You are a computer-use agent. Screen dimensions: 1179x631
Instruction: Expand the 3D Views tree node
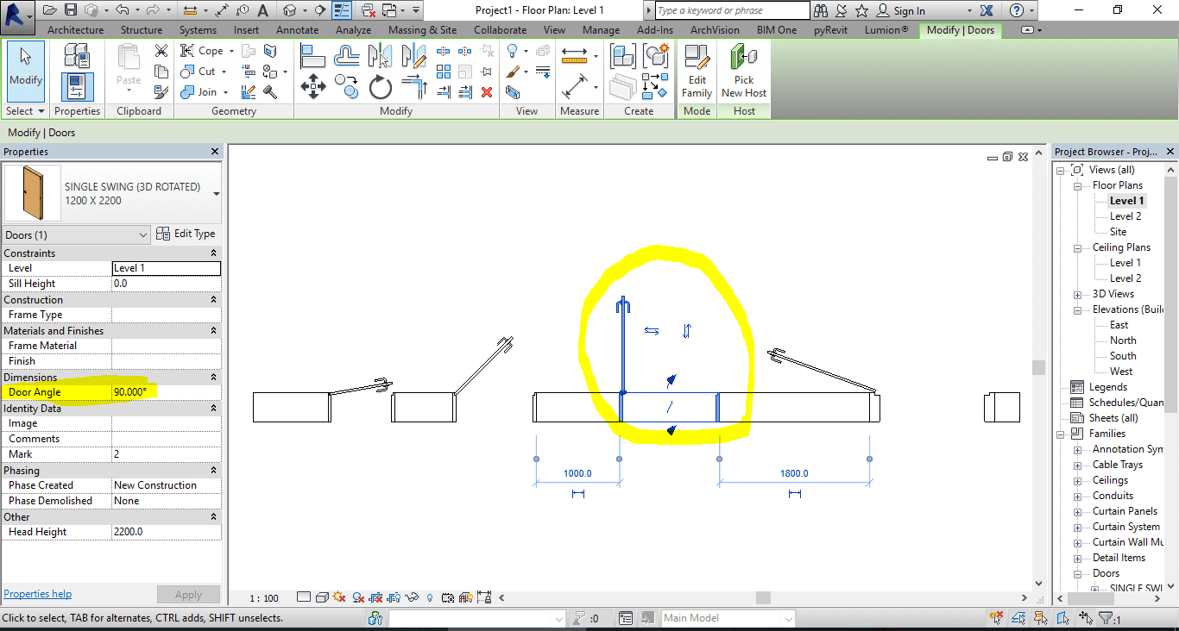tap(1077, 294)
